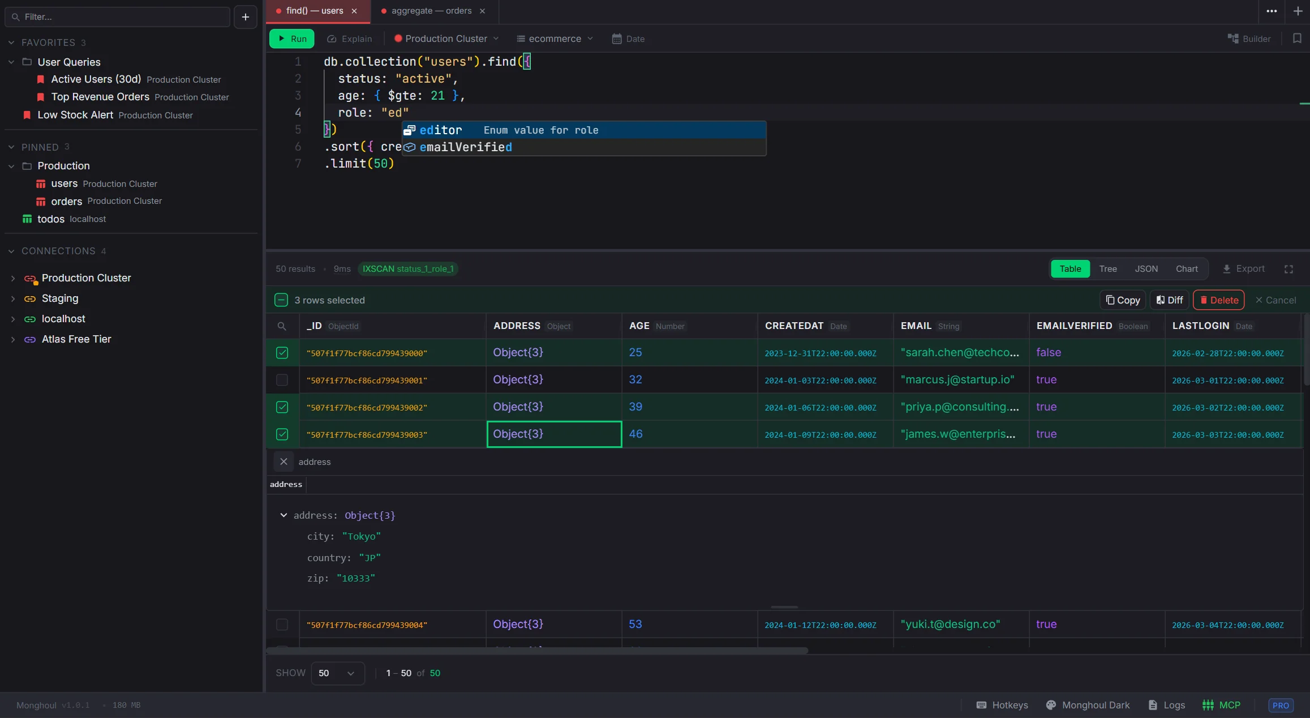Switch to the find() — users tab
This screenshot has width=1310, height=718.
(315, 11)
